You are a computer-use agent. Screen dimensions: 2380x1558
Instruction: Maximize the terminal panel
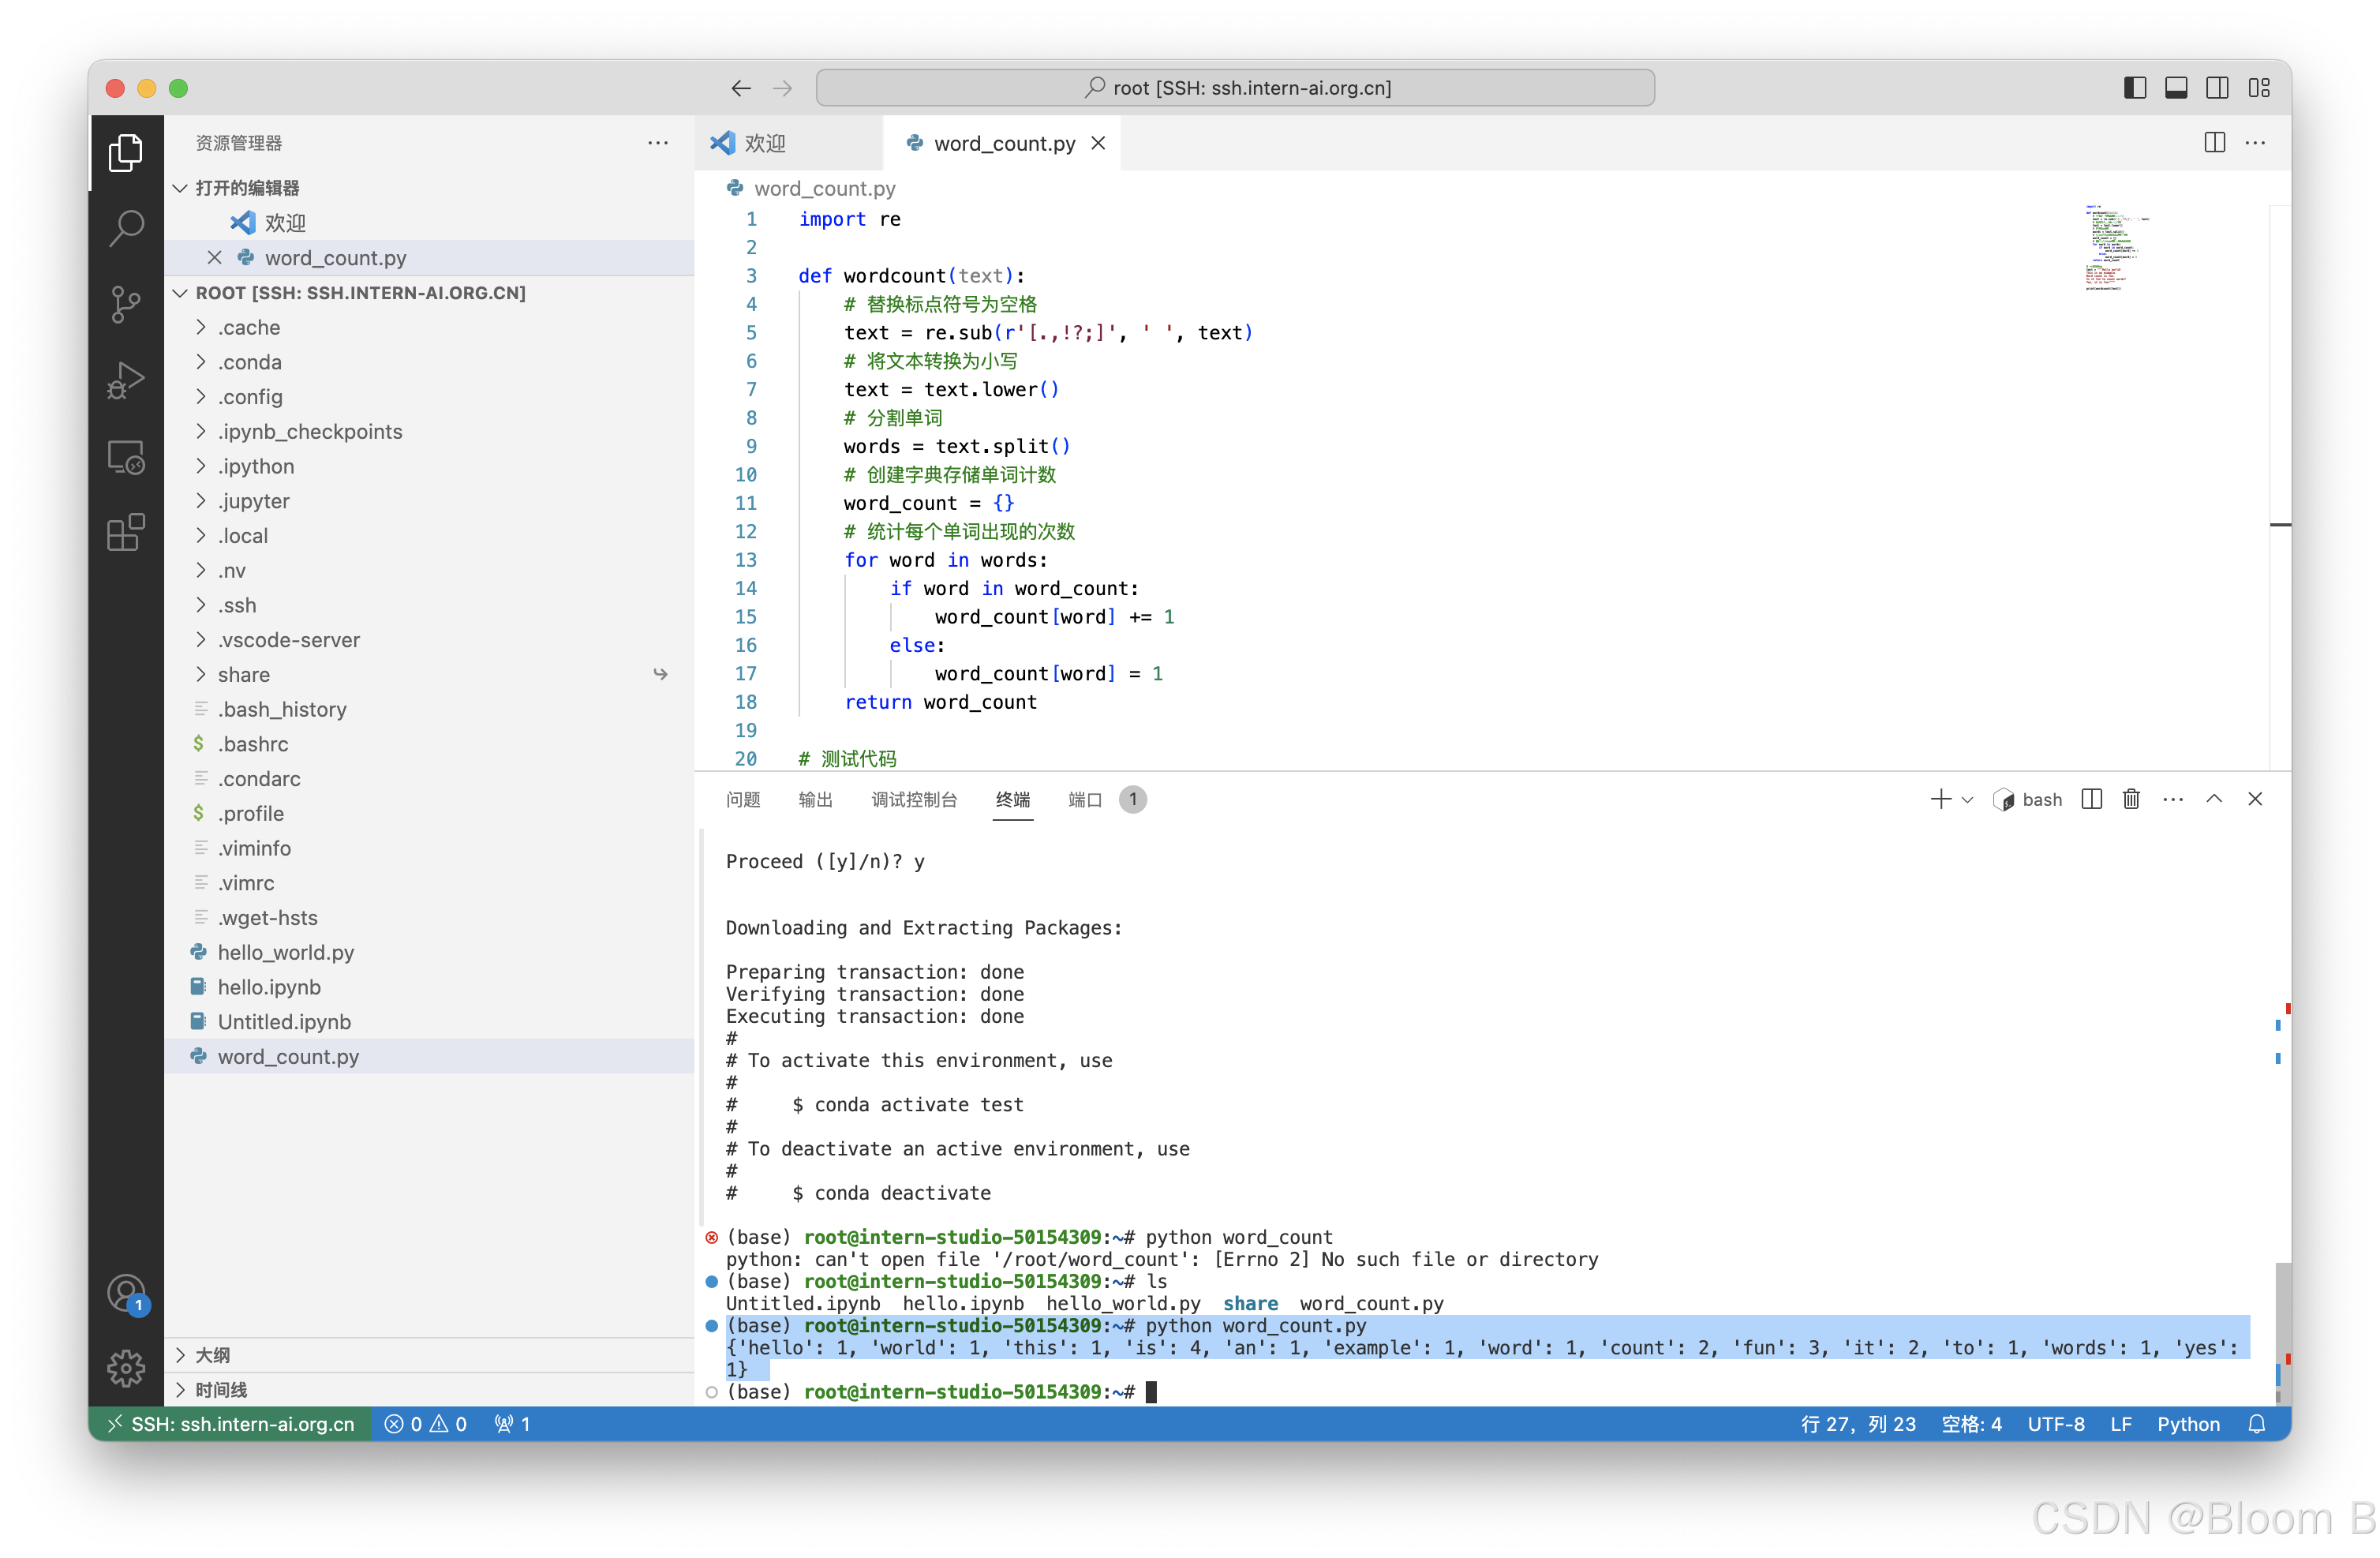pyautogui.click(x=2214, y=799)
